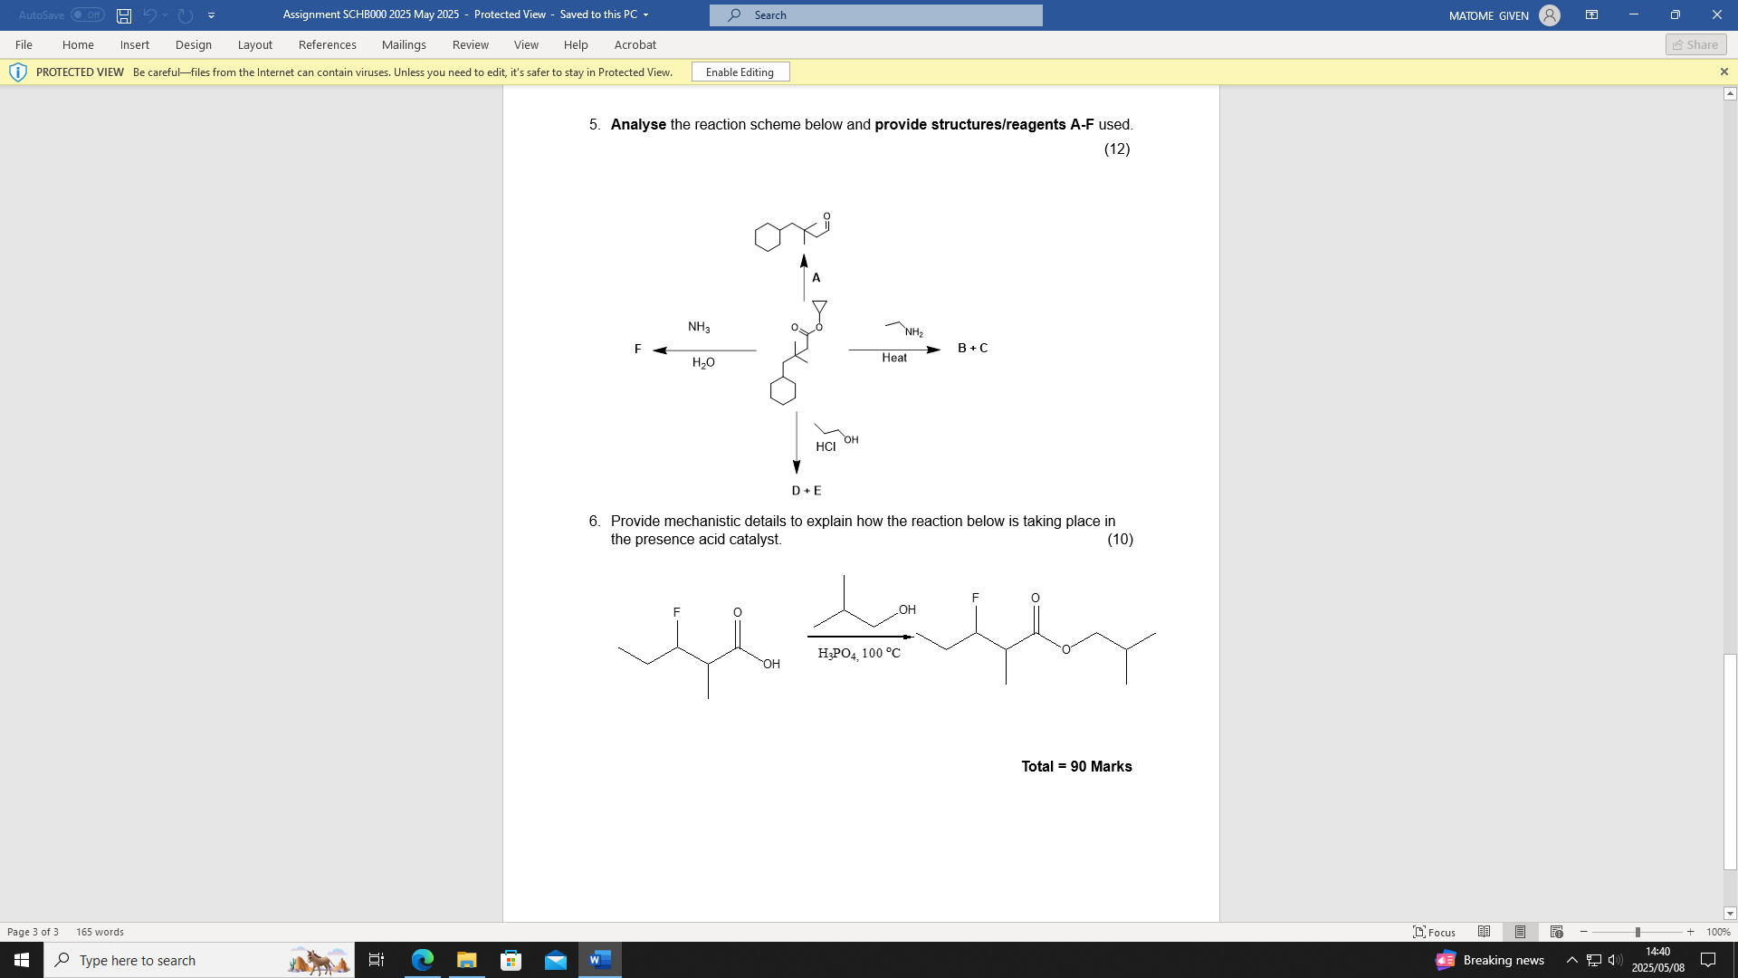Viewport: 1738px width, 978px height.
Task: Enable Focus mode in the status bar
Action: pyautogui.click(x=1433, y=932)
